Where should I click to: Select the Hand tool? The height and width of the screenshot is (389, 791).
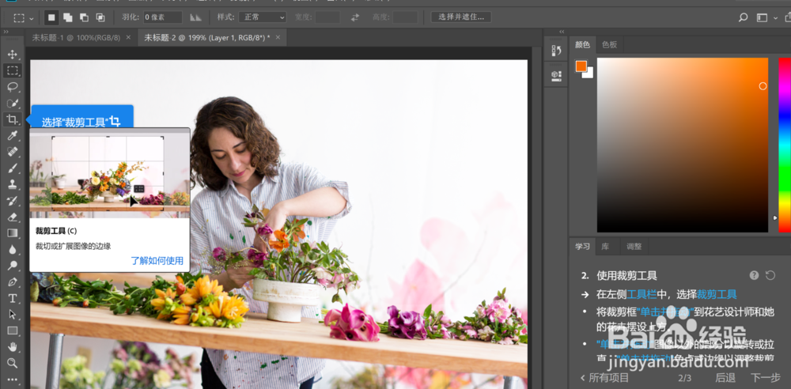(x=12, y=346)
